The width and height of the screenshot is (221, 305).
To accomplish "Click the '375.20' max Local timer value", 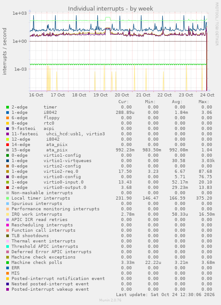I will [204, 198].
